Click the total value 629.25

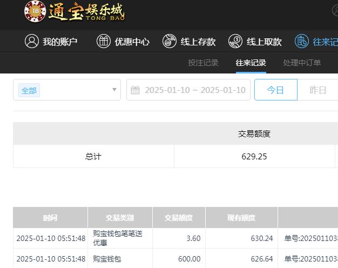click(x=254, y=156)
